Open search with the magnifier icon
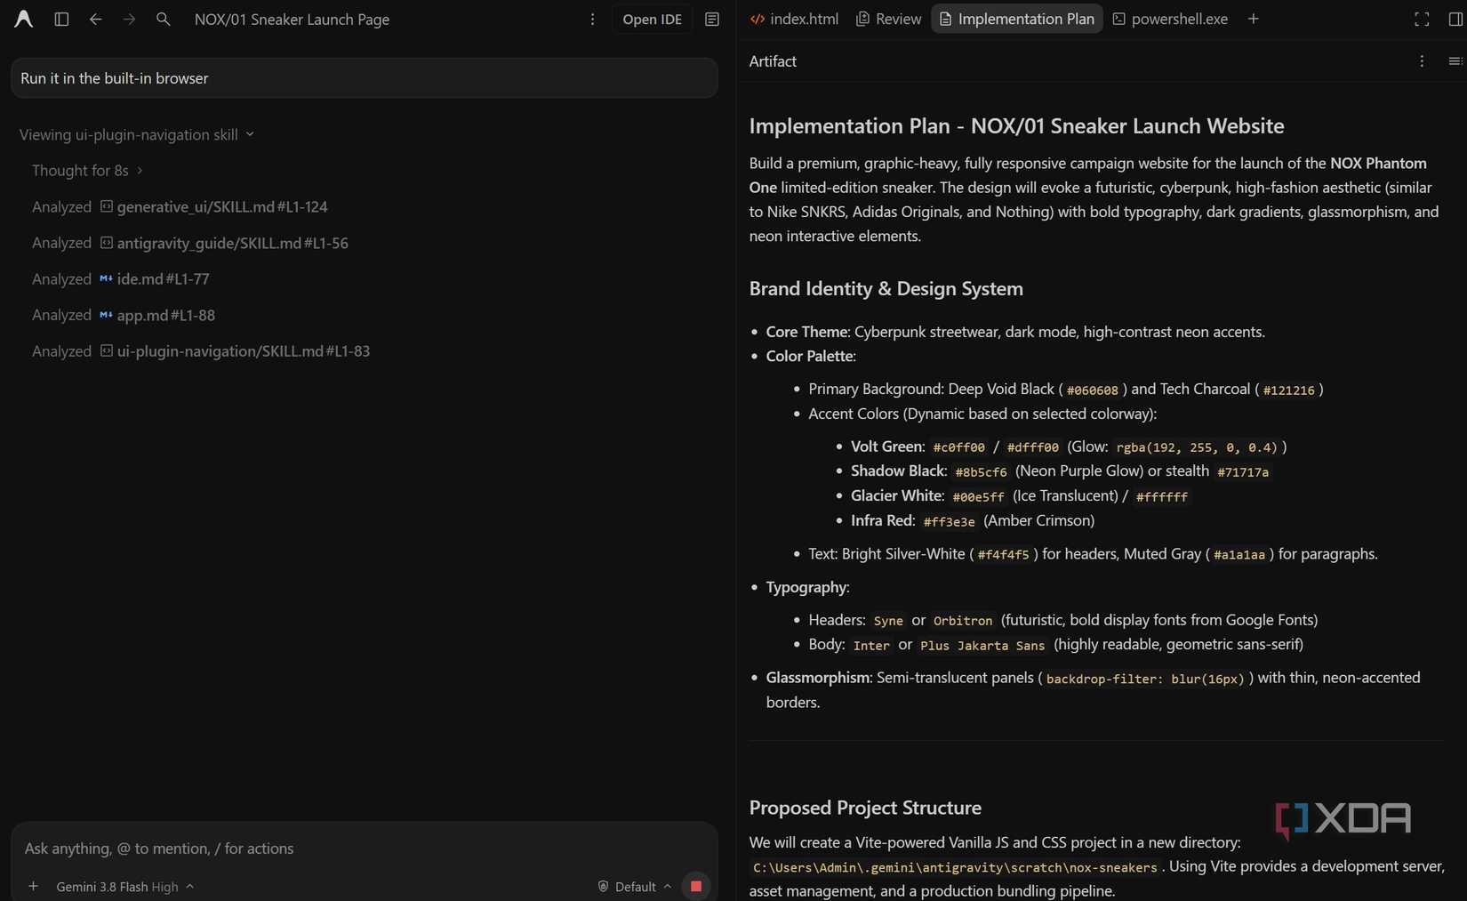Image resolution: width=1467 pixels, height=901 pixels. [163, 19]
